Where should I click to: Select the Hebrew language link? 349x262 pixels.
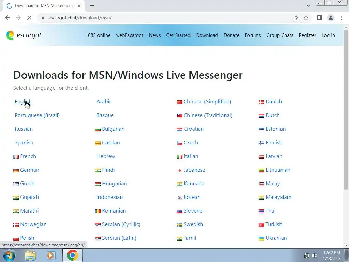click(106, 156)
